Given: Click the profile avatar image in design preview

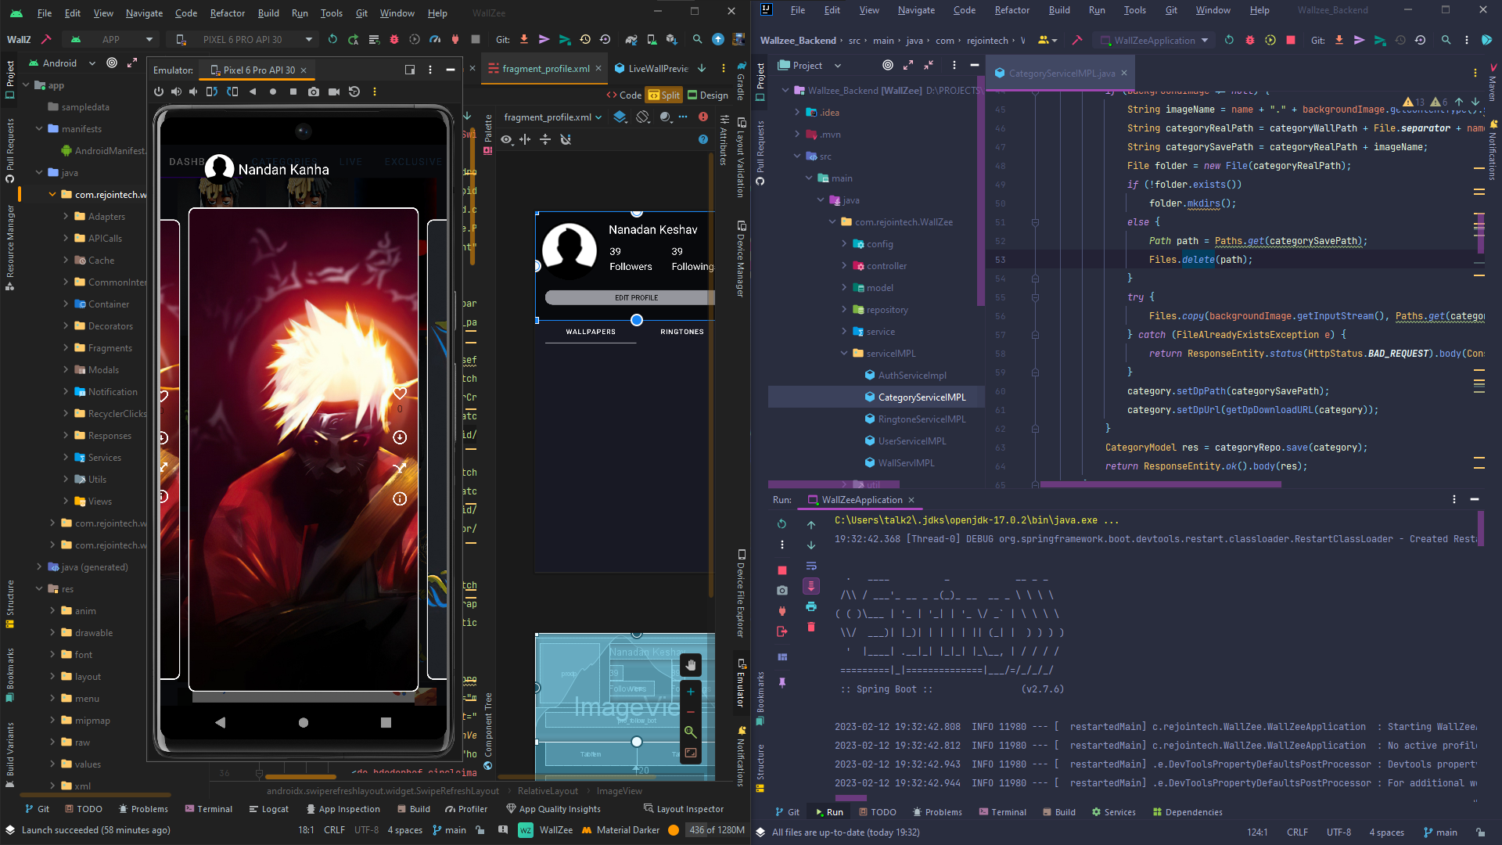Looking at the screenshot, I should coord(570,251).
